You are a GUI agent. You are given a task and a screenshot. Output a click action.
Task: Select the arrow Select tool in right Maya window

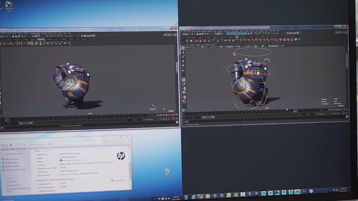183,48
